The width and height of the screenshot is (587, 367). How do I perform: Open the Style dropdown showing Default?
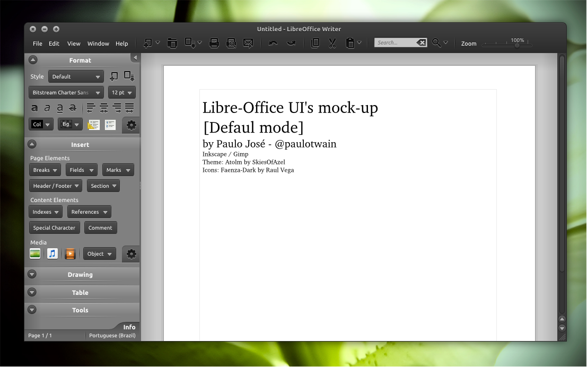pos(76,76)
